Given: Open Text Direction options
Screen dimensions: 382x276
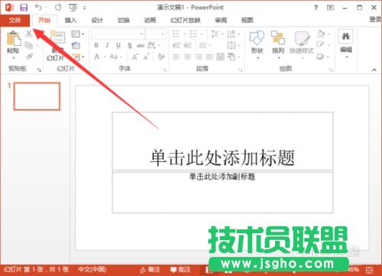Looking at the screenshot, I should point(233,34).
